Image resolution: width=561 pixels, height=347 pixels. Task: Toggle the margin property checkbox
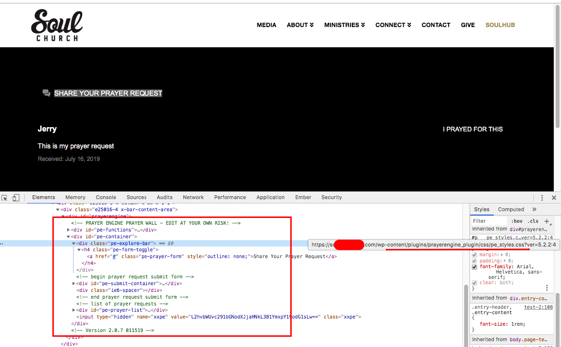474,255
